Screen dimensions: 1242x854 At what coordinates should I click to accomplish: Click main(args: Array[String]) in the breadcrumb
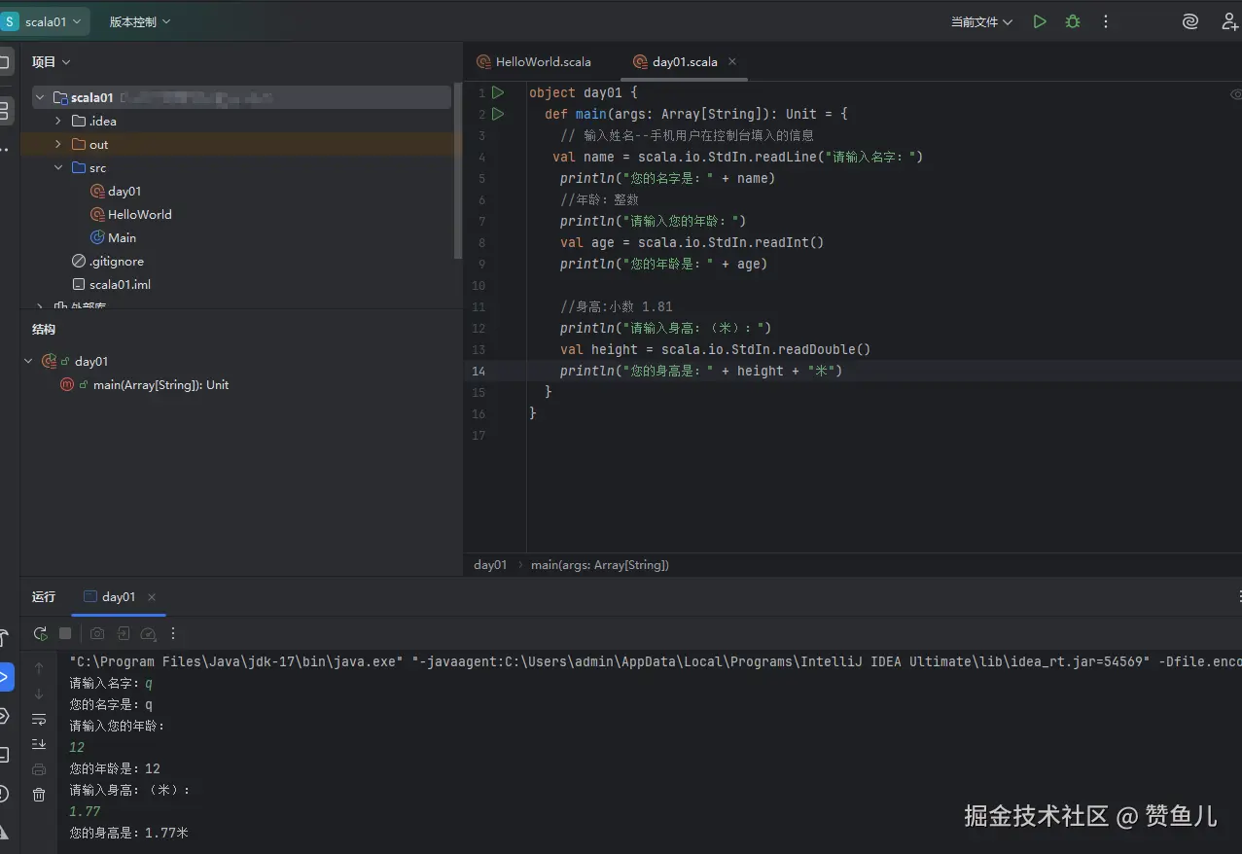(x=599, y=564)
